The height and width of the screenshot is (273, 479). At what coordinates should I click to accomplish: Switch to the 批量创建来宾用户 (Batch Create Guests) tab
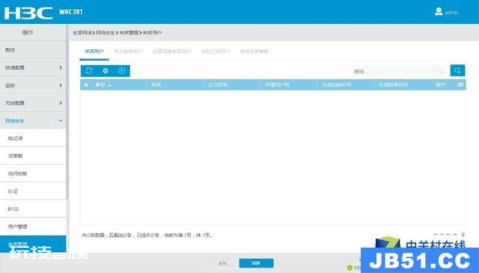172,51
